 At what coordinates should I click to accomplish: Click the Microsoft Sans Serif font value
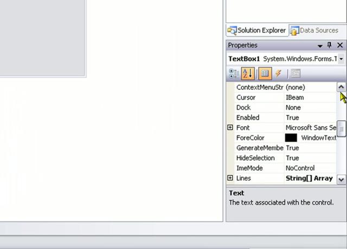311,128
